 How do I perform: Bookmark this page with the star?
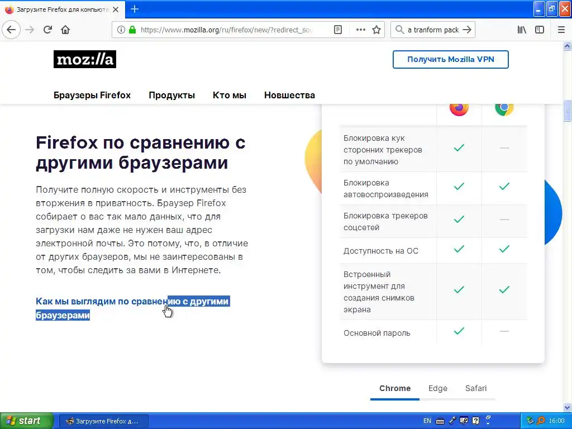(x=376, y=30)
